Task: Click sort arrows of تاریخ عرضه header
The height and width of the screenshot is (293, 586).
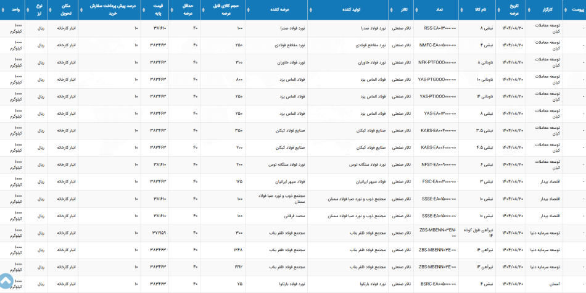Action: click(x=499, y=10)
